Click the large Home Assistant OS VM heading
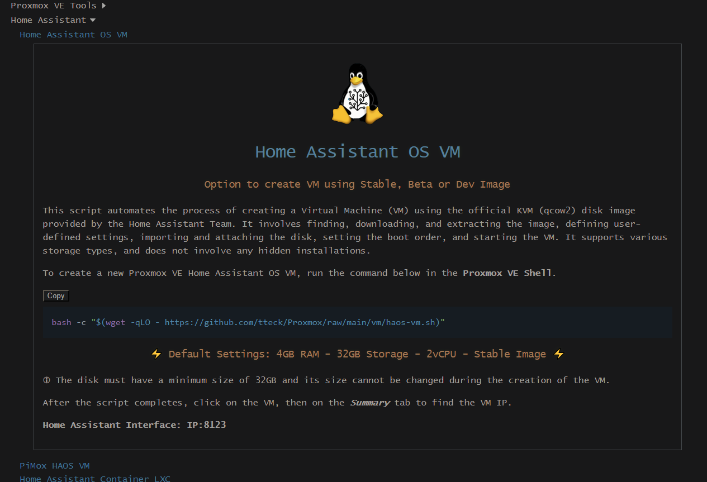This screenshot has height=482, width=707. 357,152
